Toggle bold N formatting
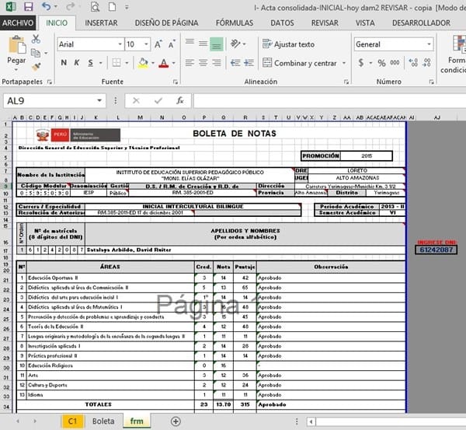Screen dimensions: 466x430 (x=64, y=63)
